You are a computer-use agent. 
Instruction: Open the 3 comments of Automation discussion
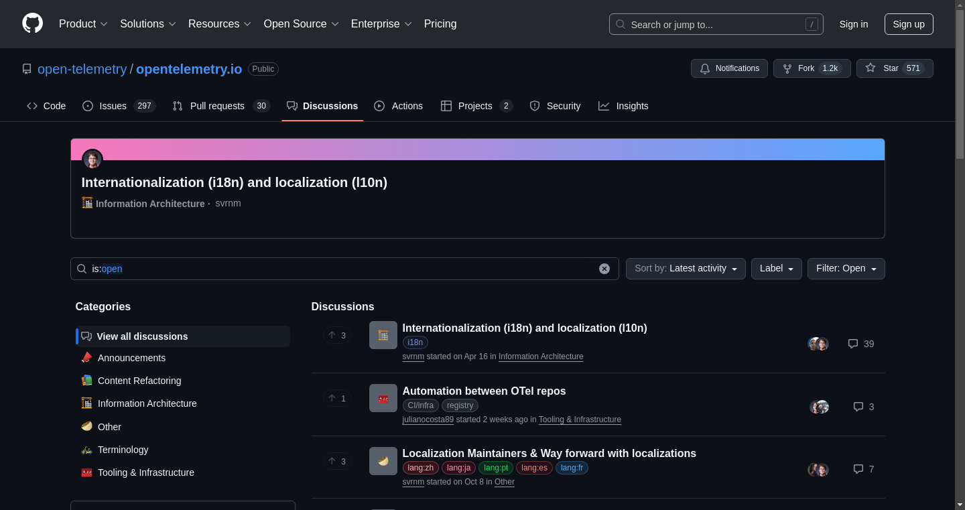point(864,407)
